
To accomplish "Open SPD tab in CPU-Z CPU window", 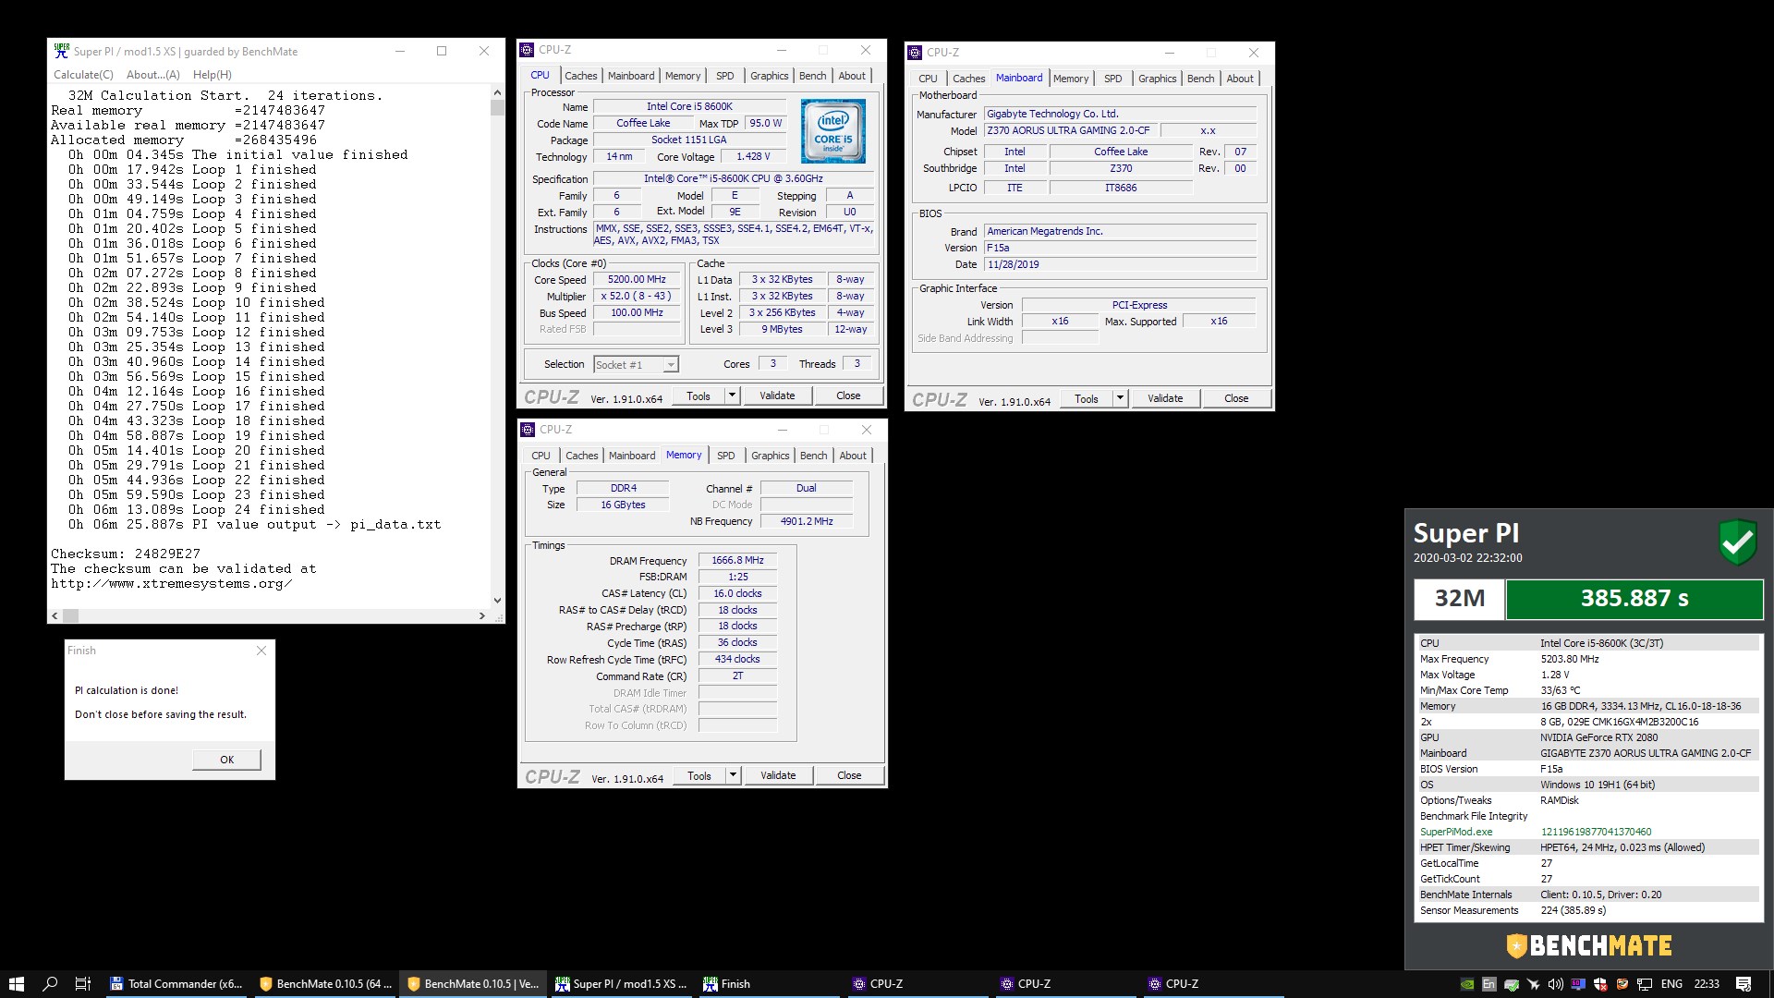I will [725, 76].
